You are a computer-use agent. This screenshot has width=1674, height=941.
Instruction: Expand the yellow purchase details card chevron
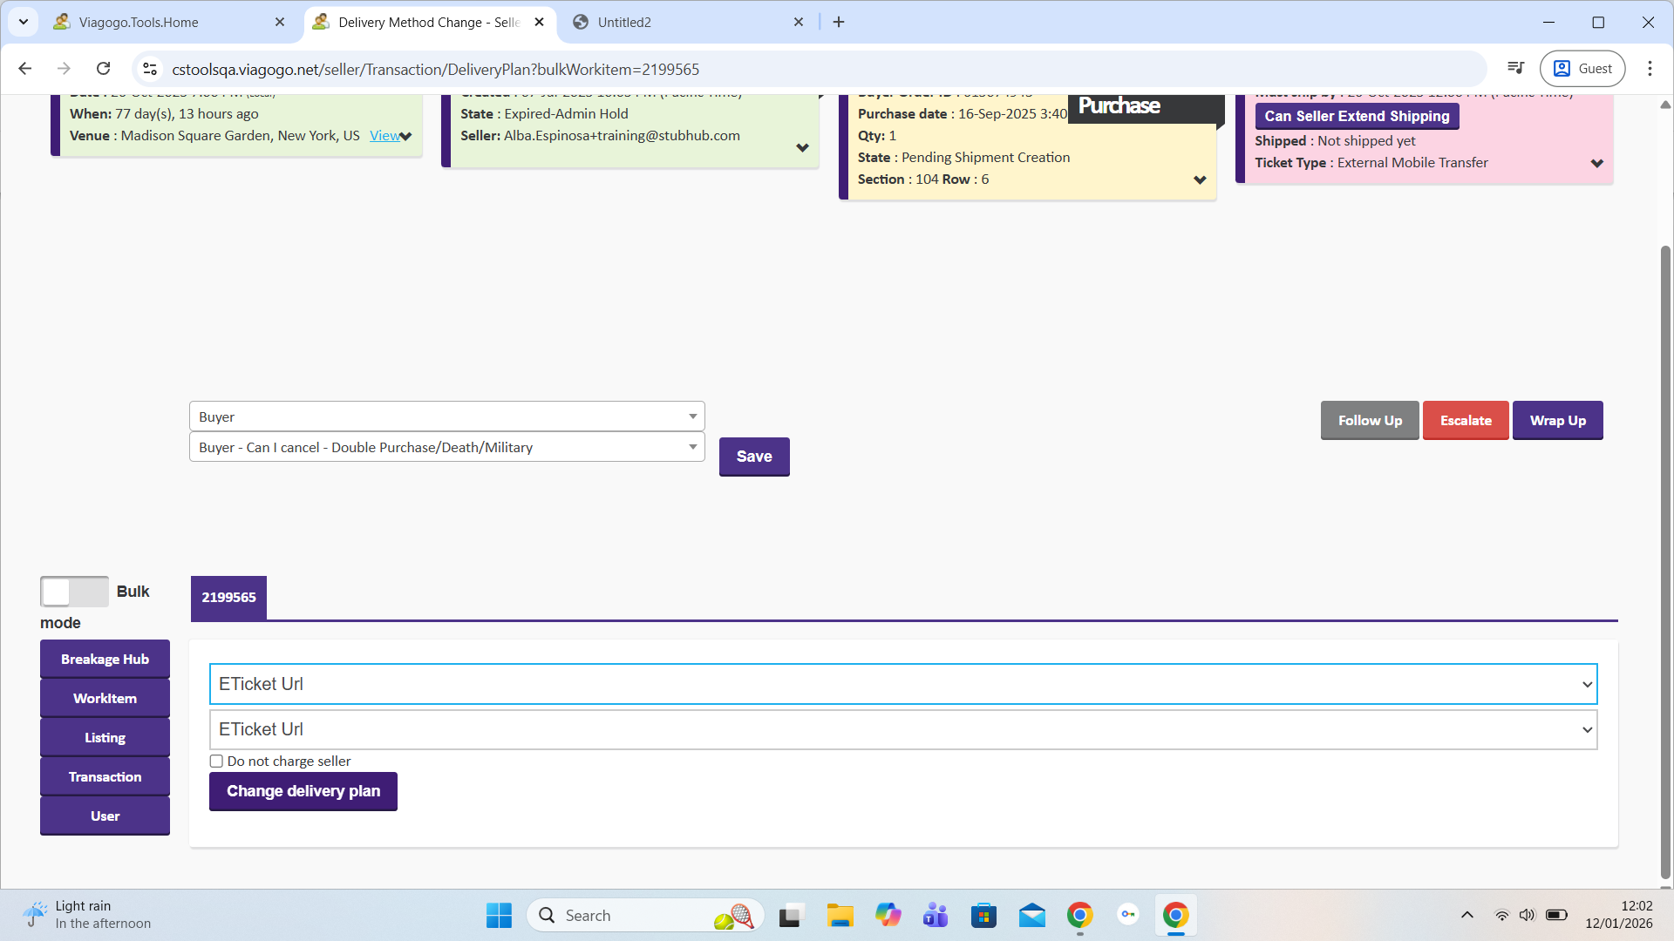tap(1200, 179)
